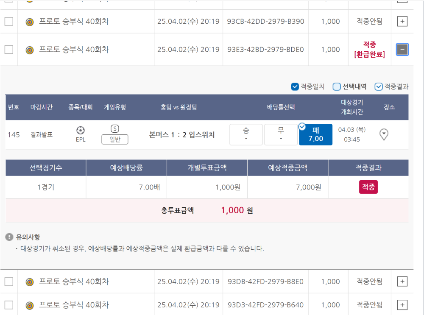The image size is (424, 315).
Task: Click the 무 odds button
Action: click(x=281, y=135)
